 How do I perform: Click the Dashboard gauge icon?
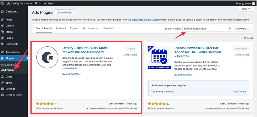click(2, 12)
